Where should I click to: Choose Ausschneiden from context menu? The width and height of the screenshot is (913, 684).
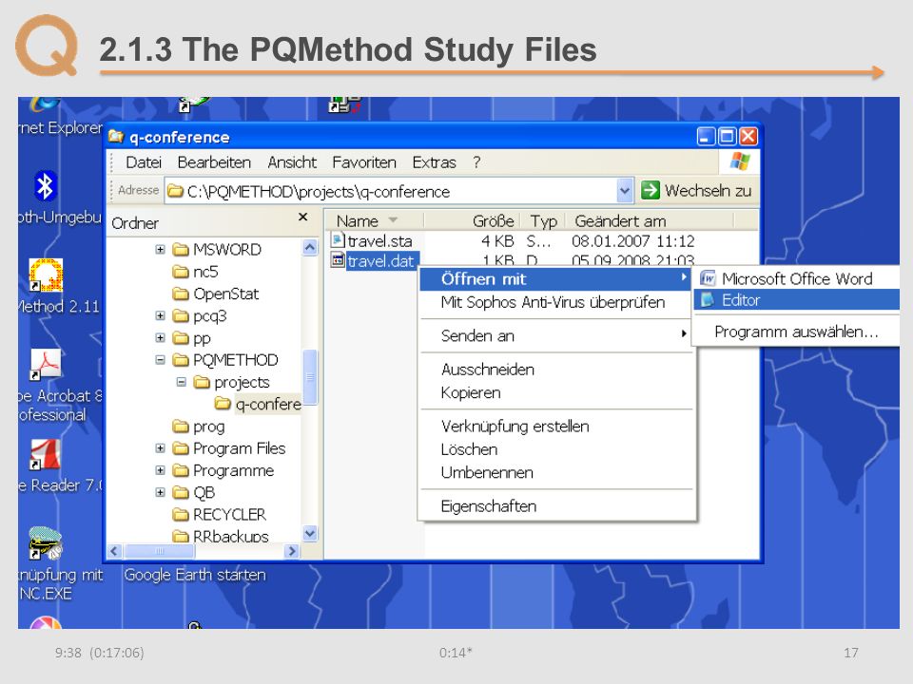556,370
